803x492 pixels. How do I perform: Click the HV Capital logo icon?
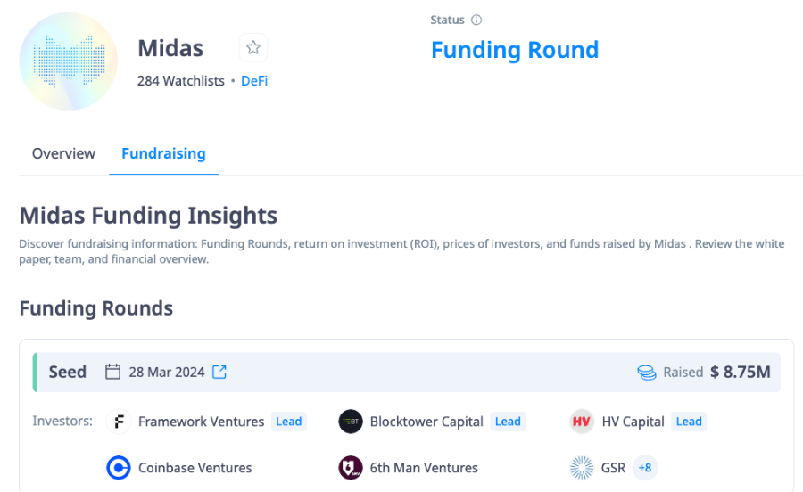click(582, 422)
